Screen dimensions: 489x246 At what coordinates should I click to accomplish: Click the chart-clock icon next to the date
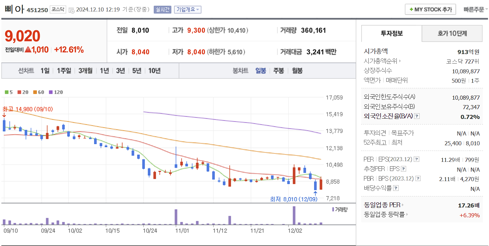(72, 9)
